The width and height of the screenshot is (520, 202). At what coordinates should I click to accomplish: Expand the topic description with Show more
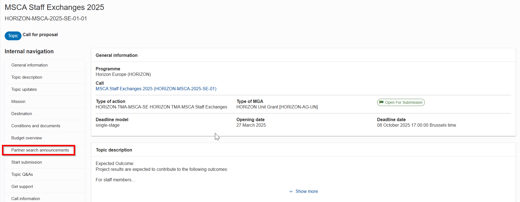coord(303,191)
